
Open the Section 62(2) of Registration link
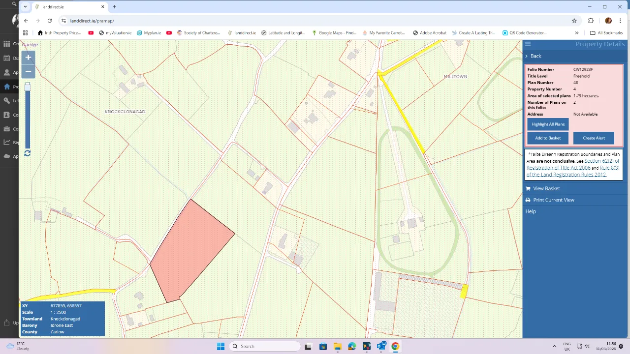pos(601,161)
